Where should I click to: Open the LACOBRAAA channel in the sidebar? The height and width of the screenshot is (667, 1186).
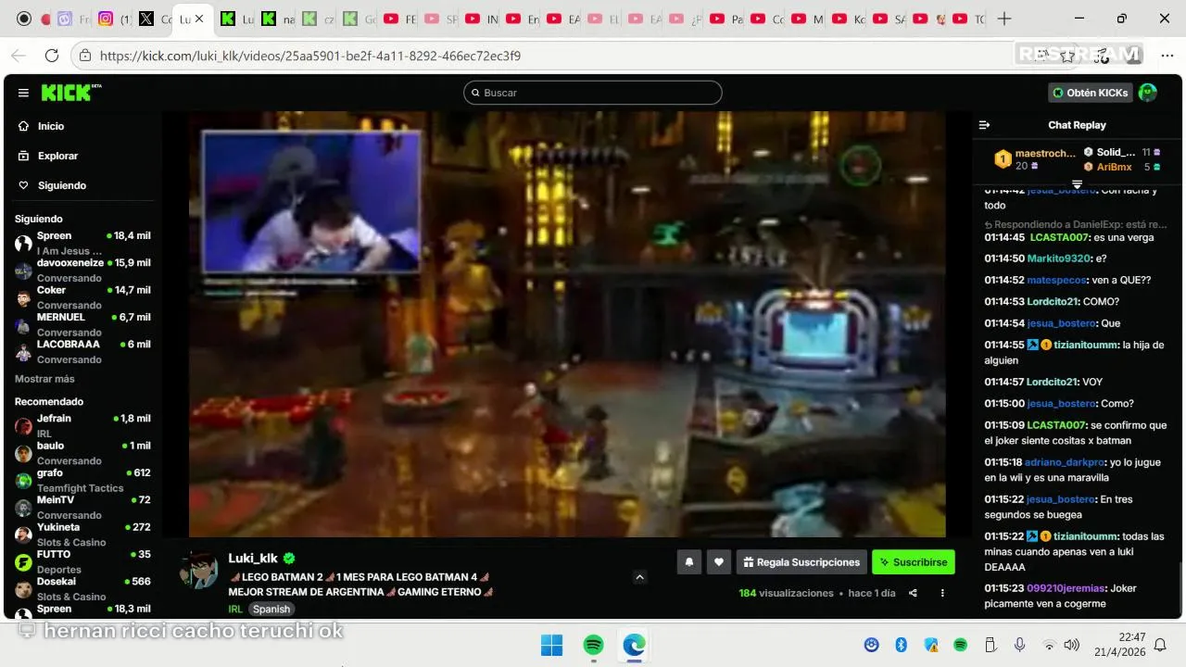coord(82,351)
